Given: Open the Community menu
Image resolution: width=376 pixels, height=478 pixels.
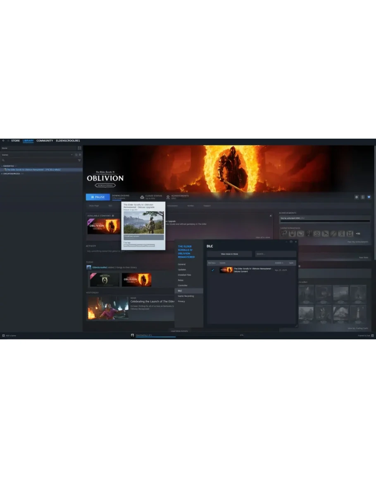Looking at the screenshot, I should click(x=45, y=141).
